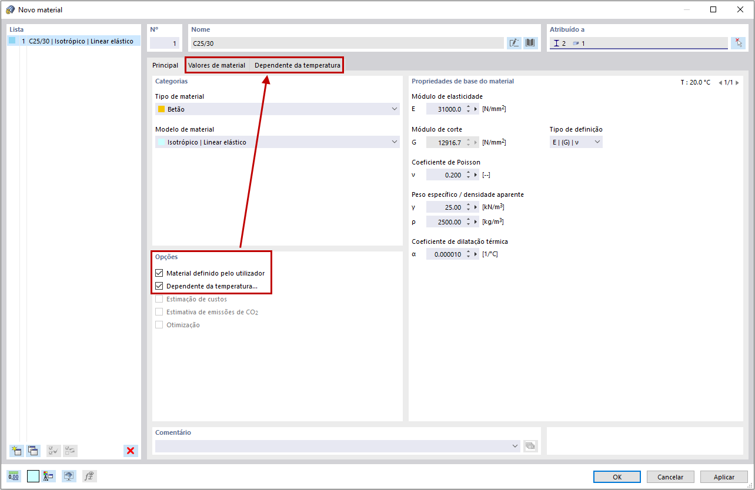Open Tipo de definição dropdown
Image resolution: width=755 pixels, height=490 pixels.
576,142
